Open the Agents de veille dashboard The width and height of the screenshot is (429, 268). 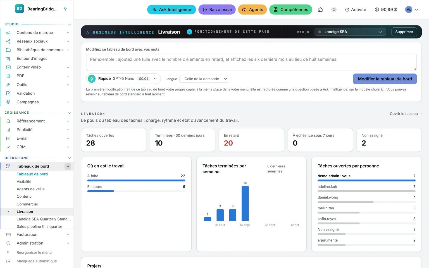(31, 189)
